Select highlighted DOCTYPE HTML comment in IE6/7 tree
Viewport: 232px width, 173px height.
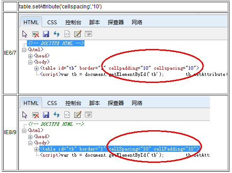click(56, 43)
